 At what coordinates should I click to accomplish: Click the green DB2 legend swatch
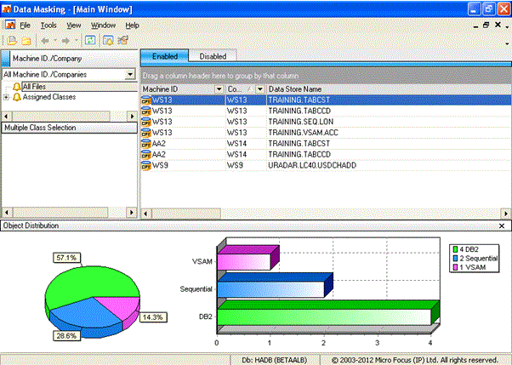tap(455, 248)
